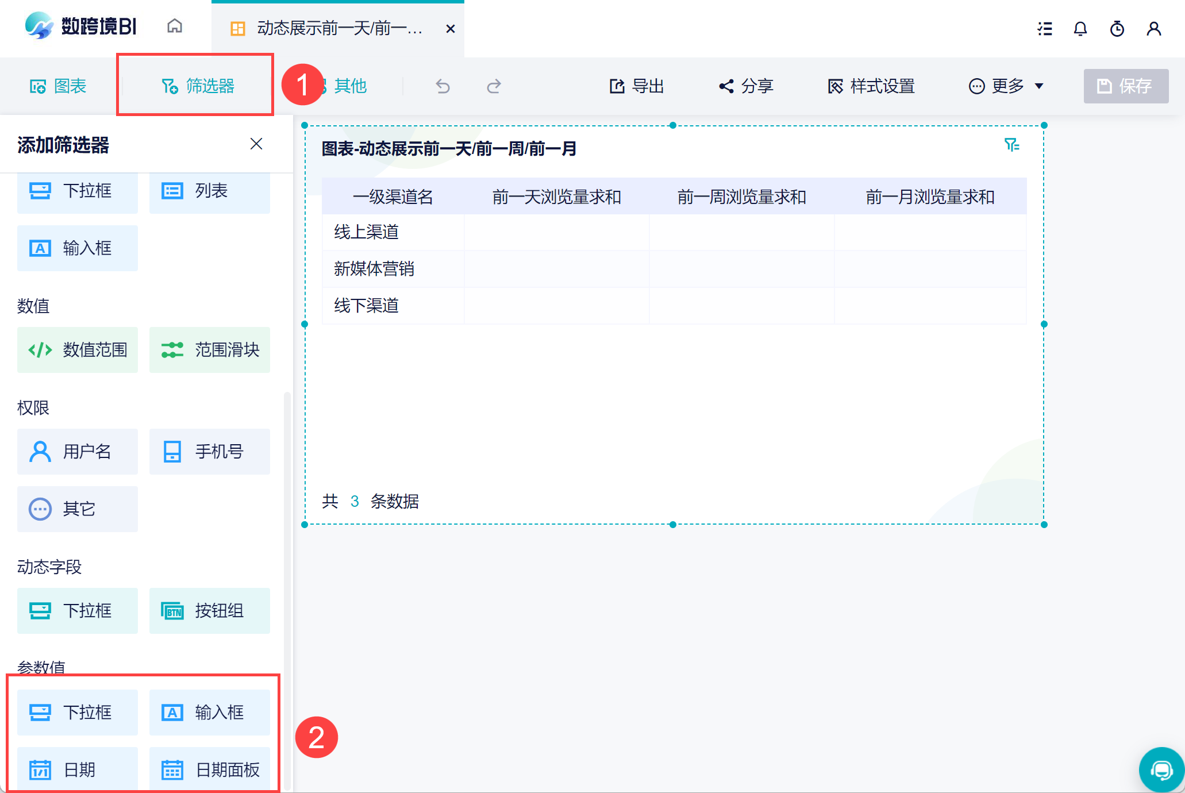Add the 按钮组 dynamic field filter
Screen dimensions: 1185x793
(x=210, y=610)
